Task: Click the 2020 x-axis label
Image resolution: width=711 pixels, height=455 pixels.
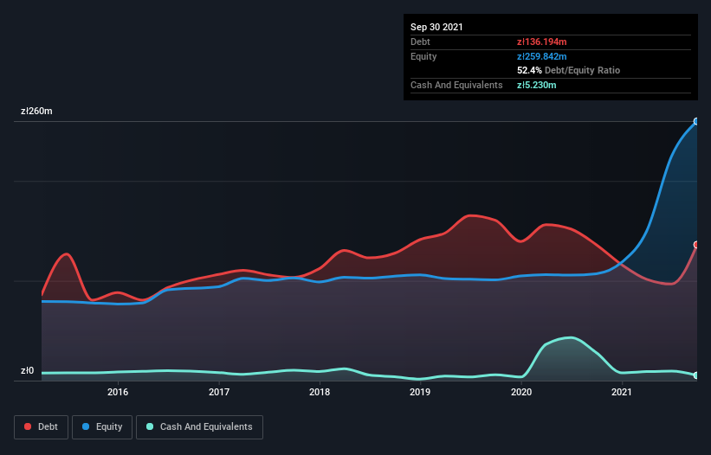Action: 521,392
